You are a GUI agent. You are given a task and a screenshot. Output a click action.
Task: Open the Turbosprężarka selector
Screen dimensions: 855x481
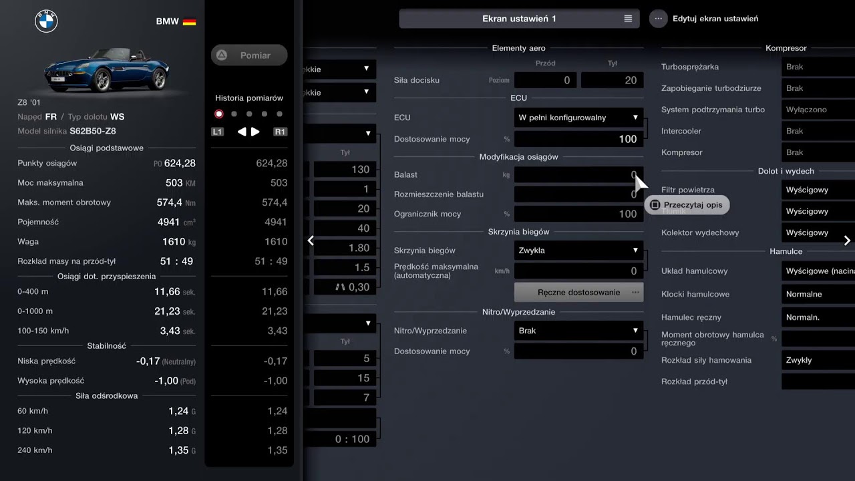pos(818,67)
